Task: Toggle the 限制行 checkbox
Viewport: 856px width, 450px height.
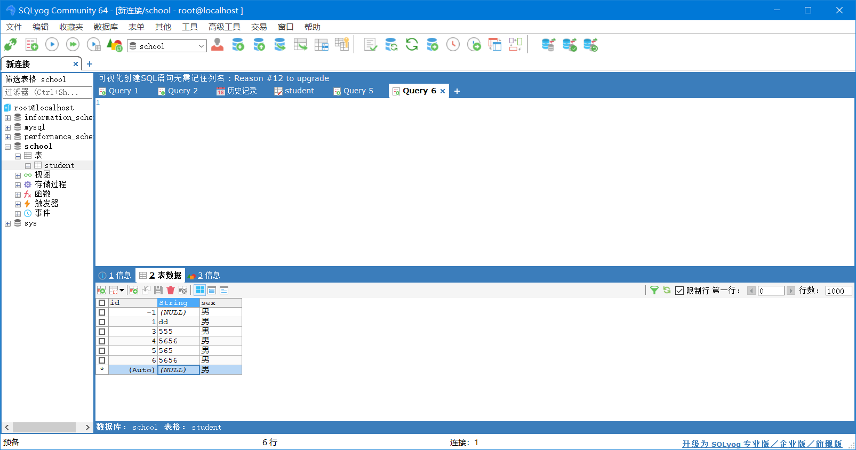Action: tap(679, 291)
